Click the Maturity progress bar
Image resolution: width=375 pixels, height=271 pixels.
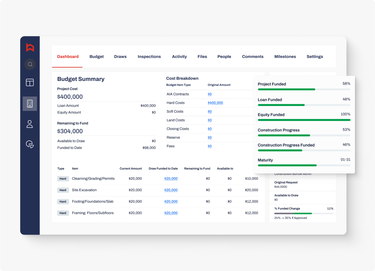point(304,165)
